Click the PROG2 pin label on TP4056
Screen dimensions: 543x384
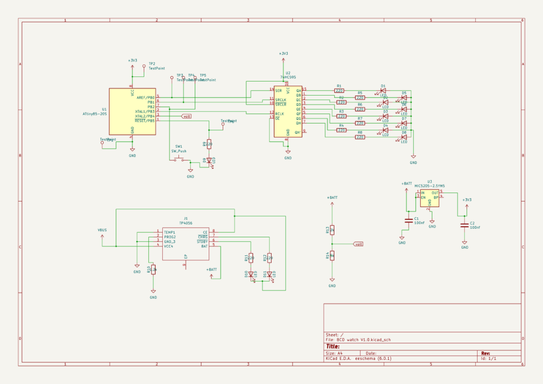[170, 237]
